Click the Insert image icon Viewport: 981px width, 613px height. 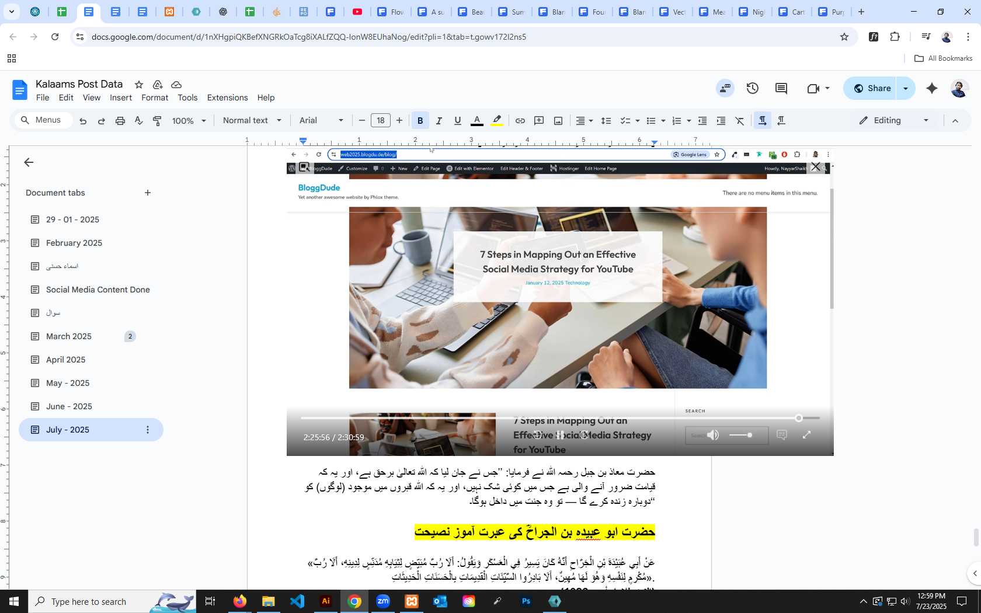558,121
